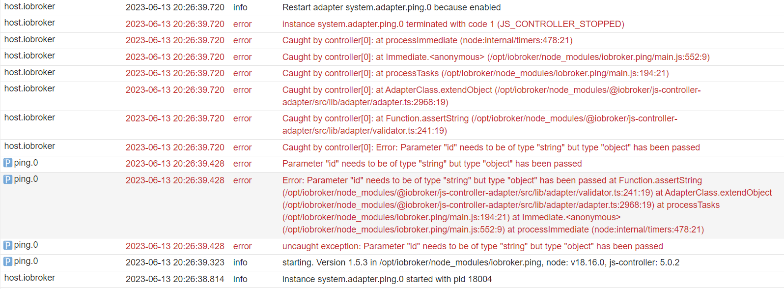This screenshot has width=784, height=289.
Task: Click the timestamp in the JS_CONTROLLER_STOPPED row
Action: click(175, 24)
